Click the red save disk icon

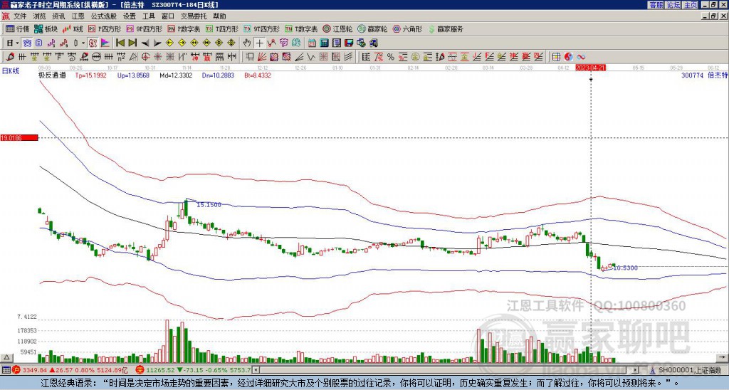349,43
